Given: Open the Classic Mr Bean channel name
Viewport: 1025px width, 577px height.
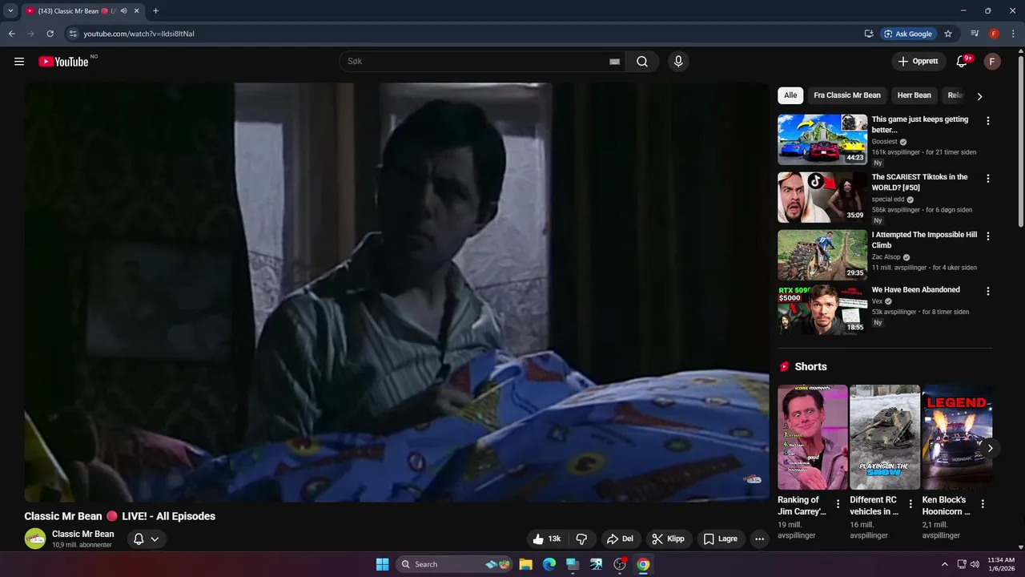Looking at the screenshot, I should (x=83, y=534).
